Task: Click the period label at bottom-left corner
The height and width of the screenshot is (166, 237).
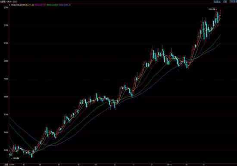Action: (x=6, y=164)
